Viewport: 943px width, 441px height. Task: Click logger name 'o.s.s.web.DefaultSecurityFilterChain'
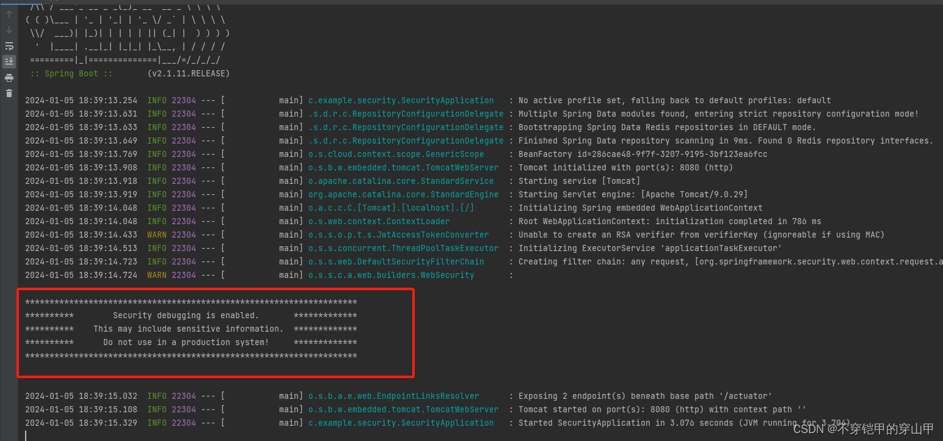click(396, 261)
